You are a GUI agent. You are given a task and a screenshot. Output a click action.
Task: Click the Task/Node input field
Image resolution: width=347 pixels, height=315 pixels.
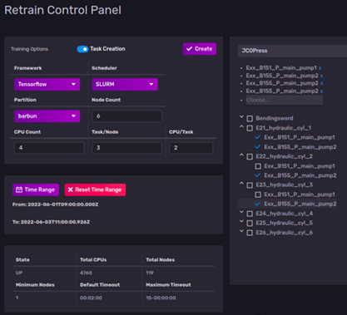(126, 148)
